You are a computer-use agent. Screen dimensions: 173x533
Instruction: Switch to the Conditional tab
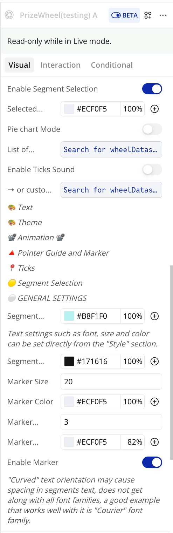point(112,65)
